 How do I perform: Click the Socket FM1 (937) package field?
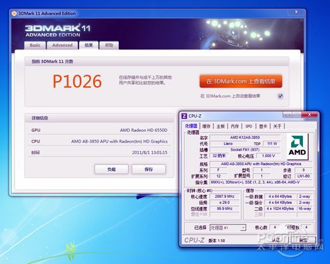tap(245, 150)
